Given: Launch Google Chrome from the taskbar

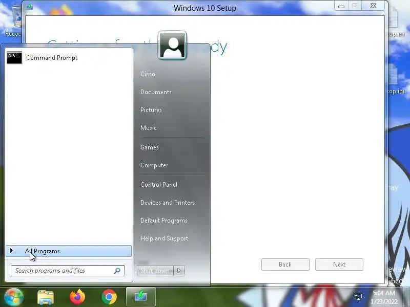Looking at the screenshot, I should point(109,297).
